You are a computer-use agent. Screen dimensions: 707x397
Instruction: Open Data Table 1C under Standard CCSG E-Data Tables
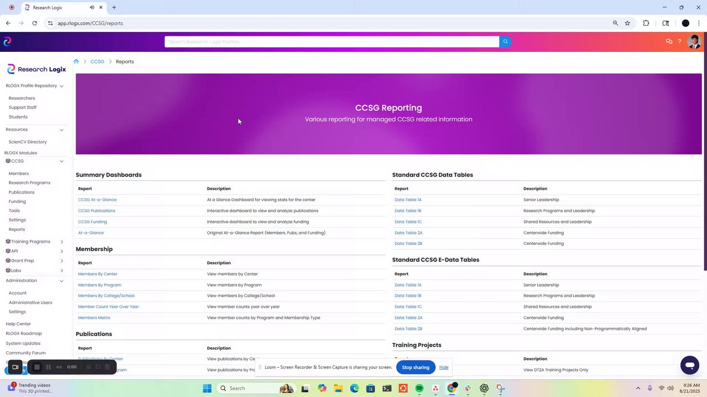point(408,307)
